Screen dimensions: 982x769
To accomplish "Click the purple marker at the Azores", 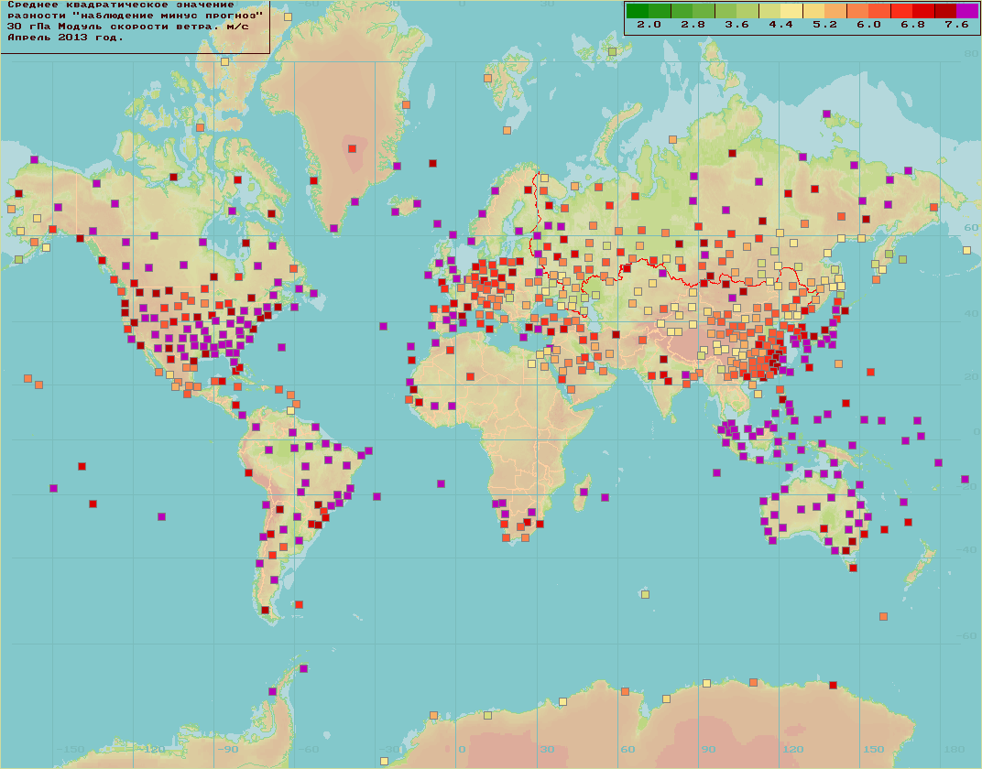I will [x=383, y=327].
